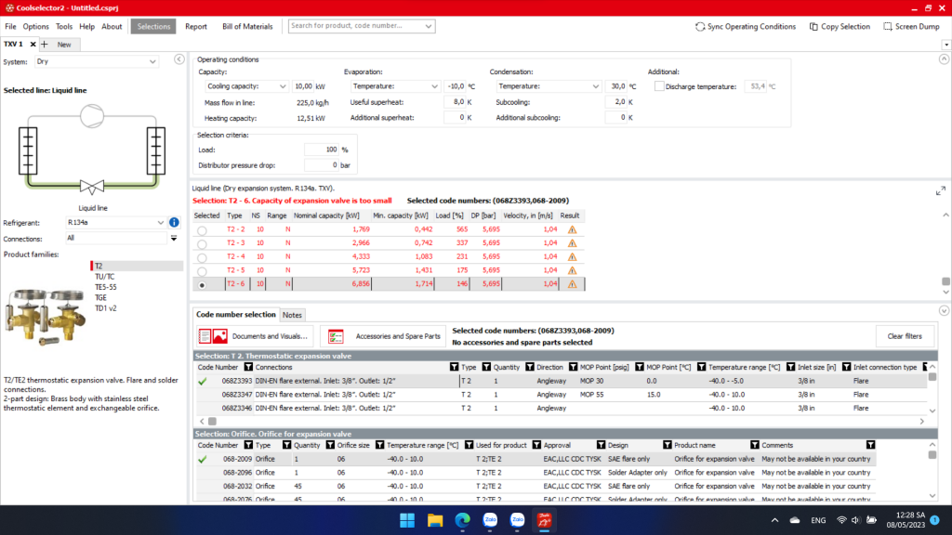Image resolution: width=952 pixels, height=535 pixels.
Task: Click the Sync Operating Conditions icon
Action: point(700,27)
